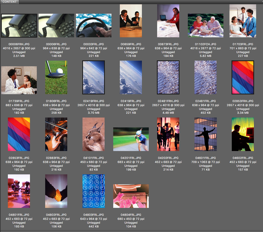
Task: Click the 701 x 883 @ 72 ppi dimensions
Action: click(x=243, y=48)
